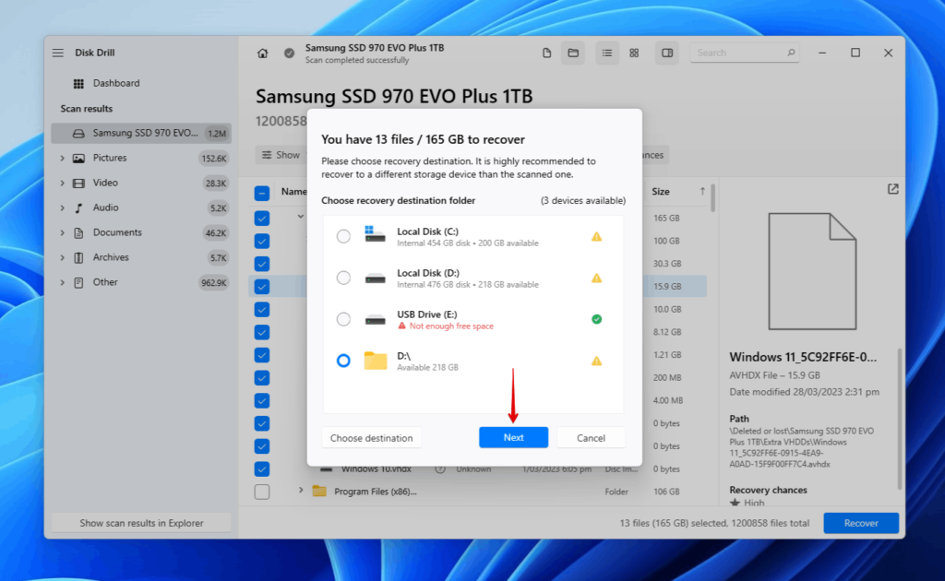Click the home icon in the toolbar

pyautogui.click(x=262, y=53)
